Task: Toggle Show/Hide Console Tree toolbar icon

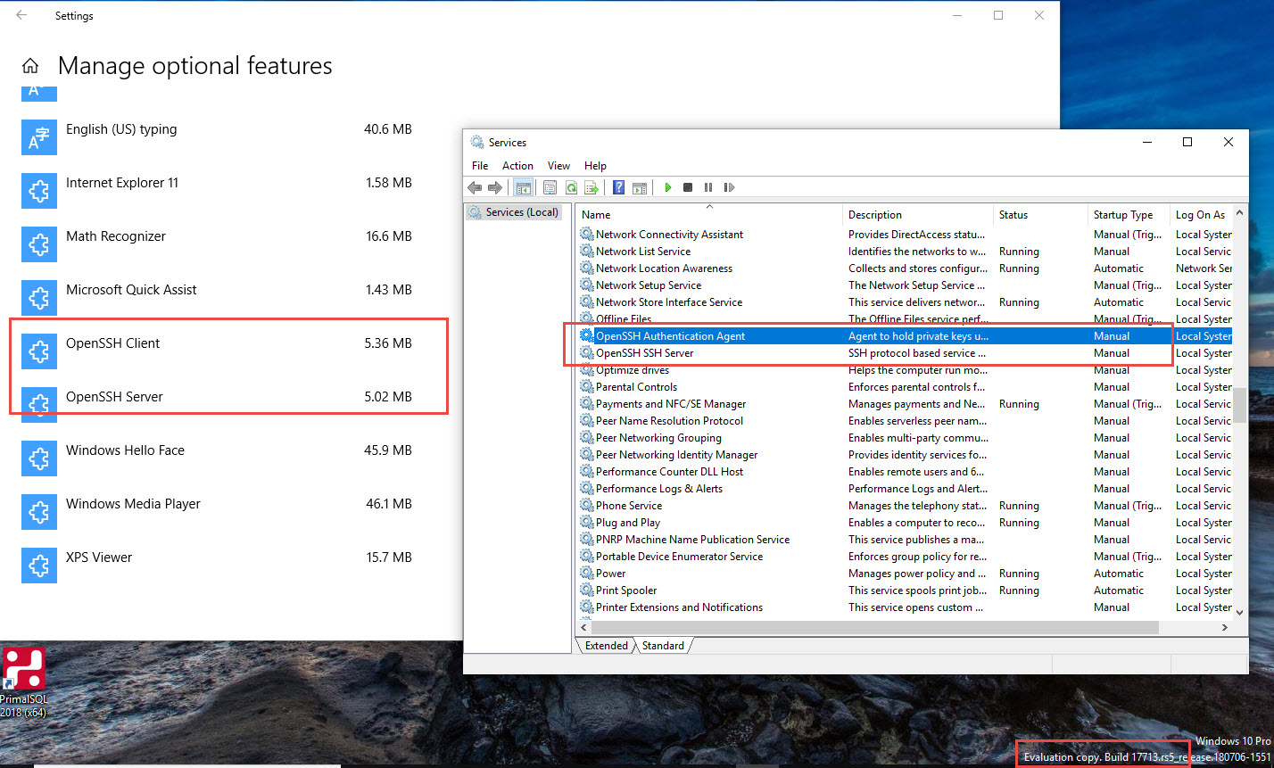Action: 523,187
